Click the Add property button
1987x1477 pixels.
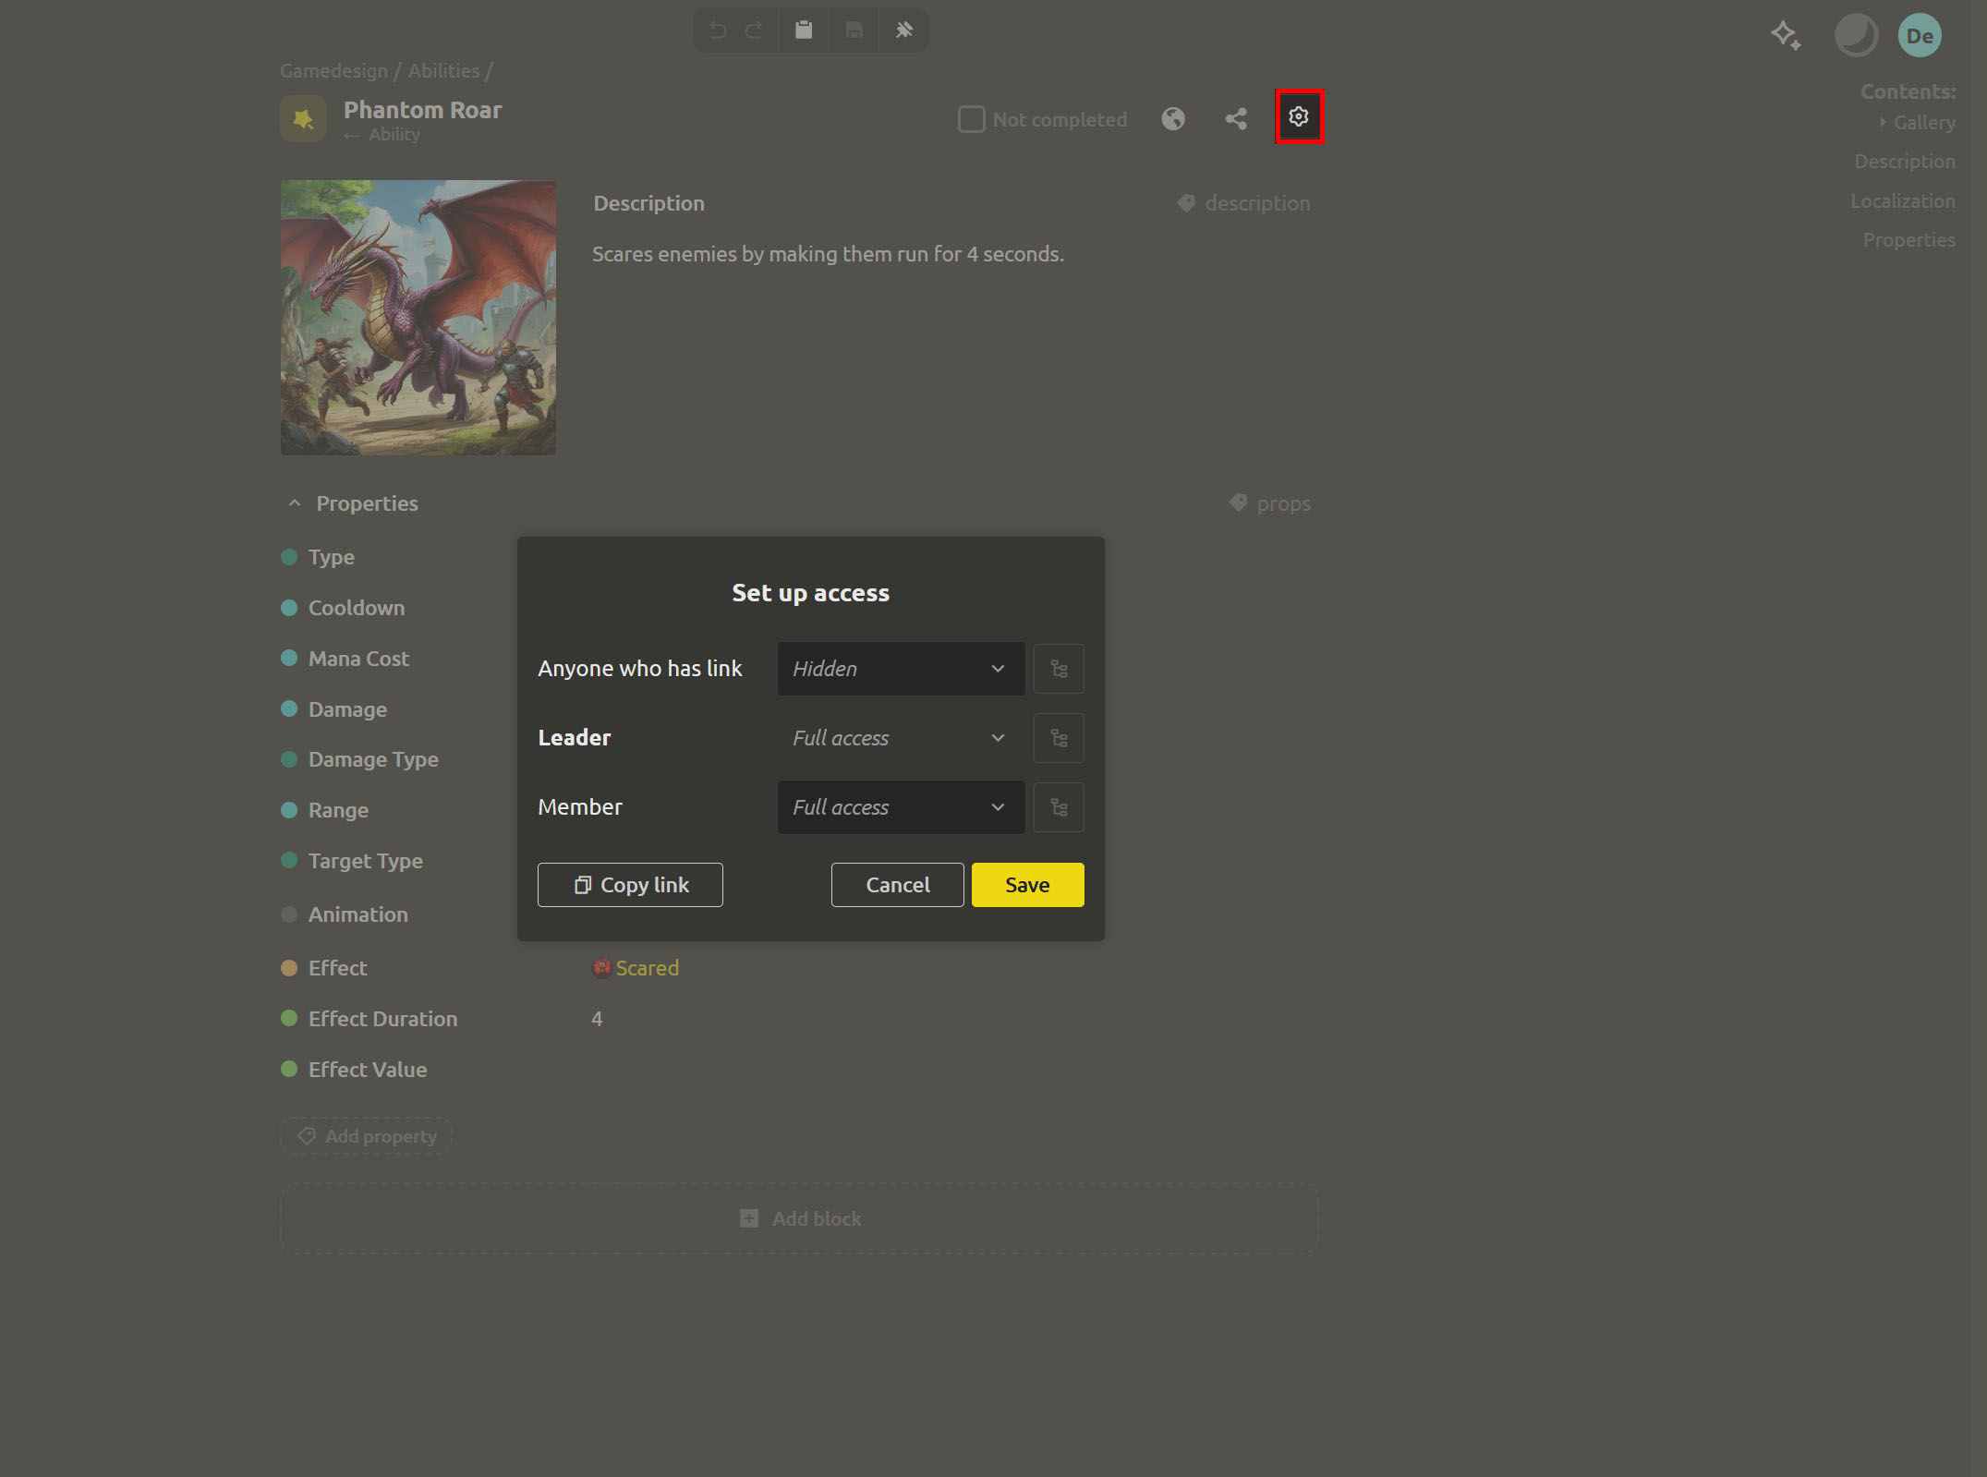(366, 1136)
